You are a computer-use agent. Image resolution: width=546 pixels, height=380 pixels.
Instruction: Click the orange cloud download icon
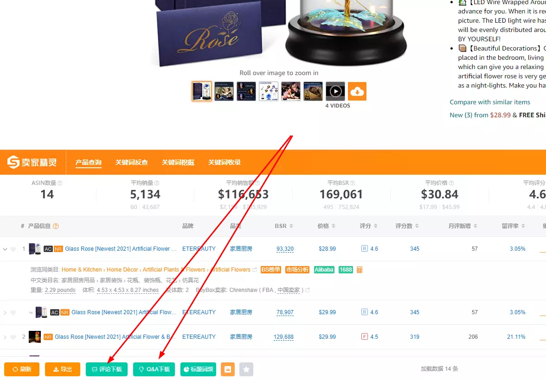(357, 91)
